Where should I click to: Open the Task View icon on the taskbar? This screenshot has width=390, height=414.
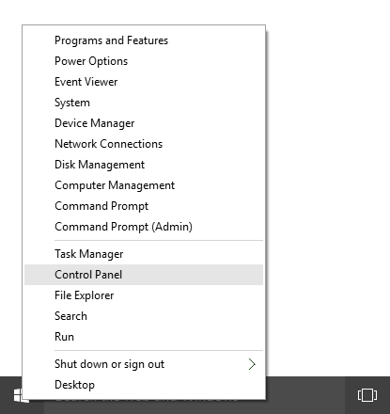pos(367,395)
